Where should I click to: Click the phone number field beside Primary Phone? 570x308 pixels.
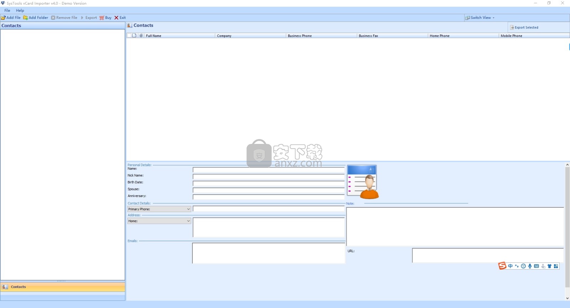(269, 209)
